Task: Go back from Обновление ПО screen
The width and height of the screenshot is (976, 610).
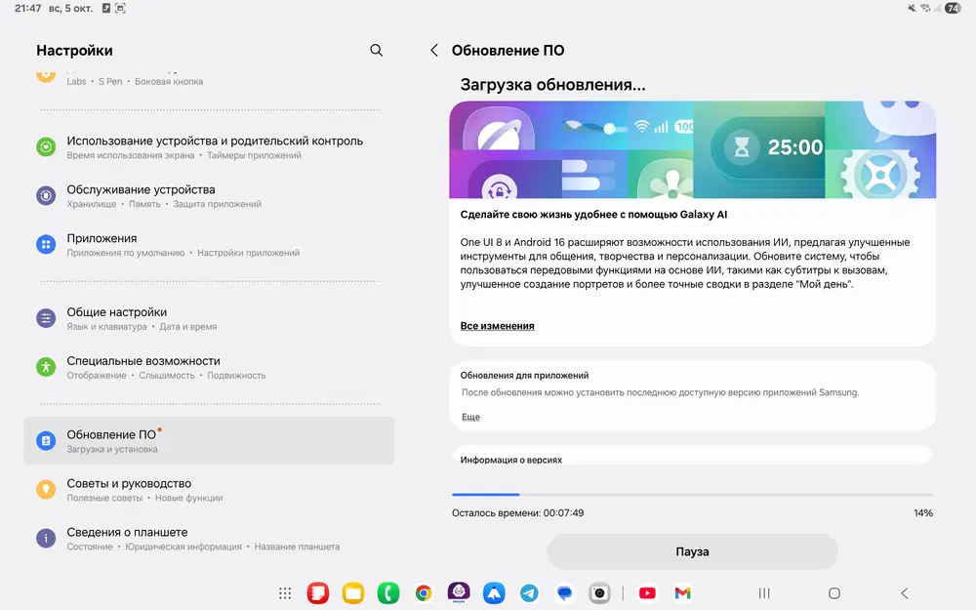Action: pos(434,51)
